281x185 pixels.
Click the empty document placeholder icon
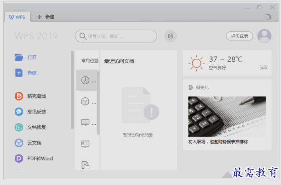click(140, 105)
